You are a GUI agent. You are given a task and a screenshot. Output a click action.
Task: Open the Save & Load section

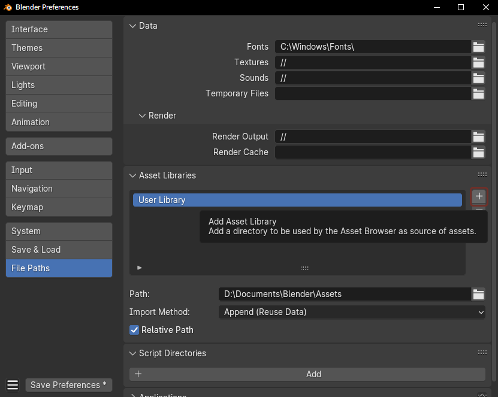(59, 250)
